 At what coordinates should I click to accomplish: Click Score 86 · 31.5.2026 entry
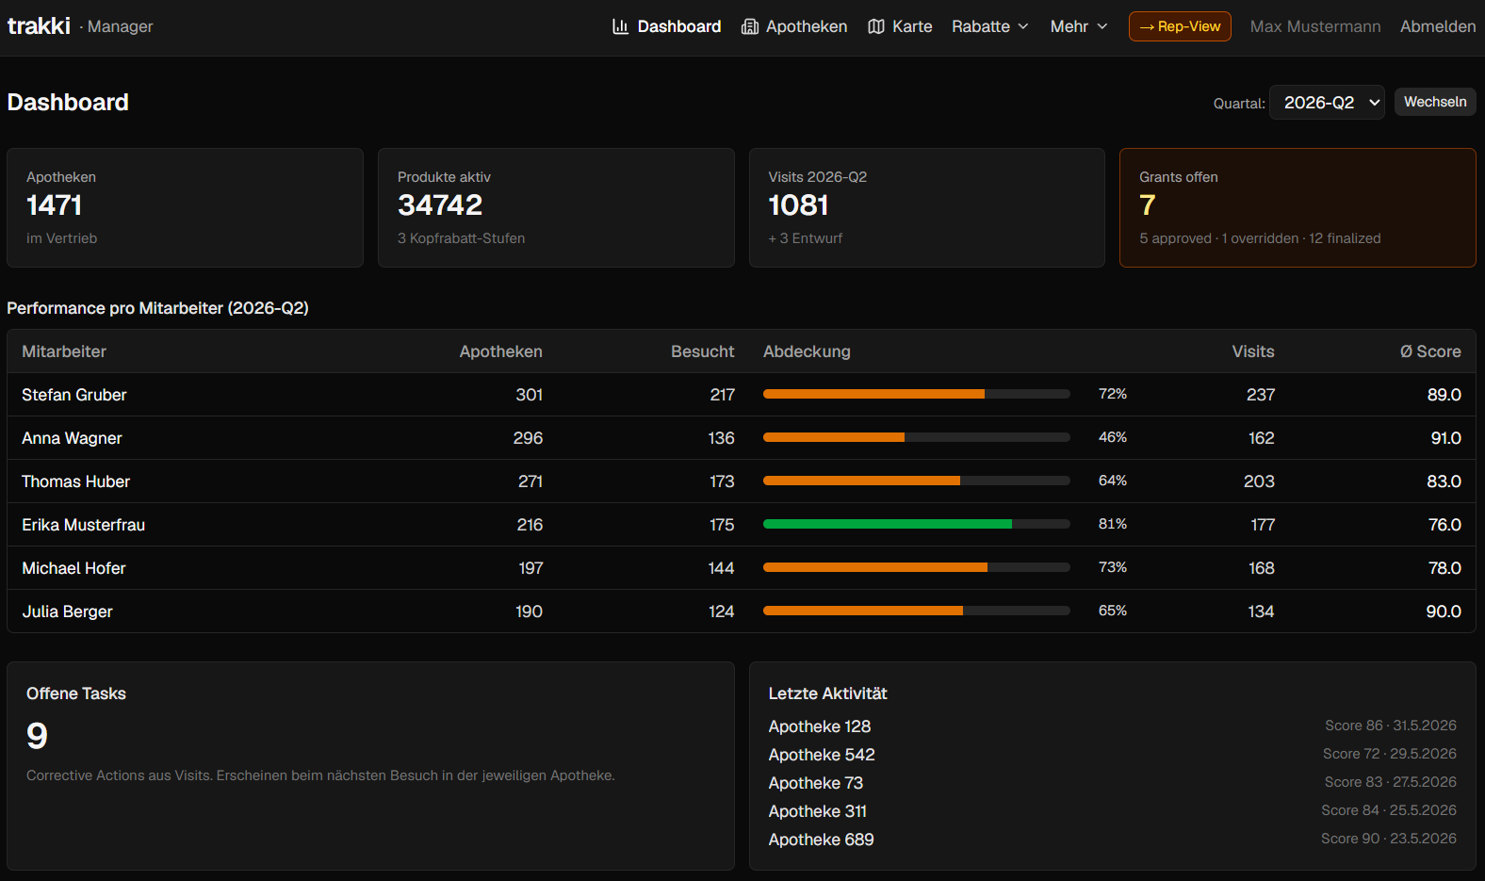point(1391,726)
